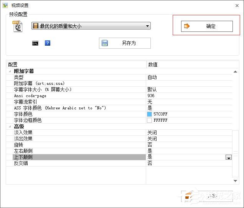Click the 另存为 save-as button
The width and height of the screenshot is (244, 208).
pos(125,43)
